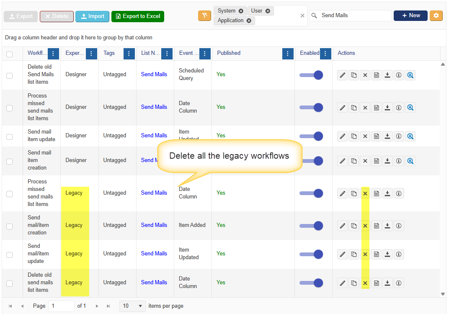
Task: Click copy icon for Send mail item update
Action: 354,136
